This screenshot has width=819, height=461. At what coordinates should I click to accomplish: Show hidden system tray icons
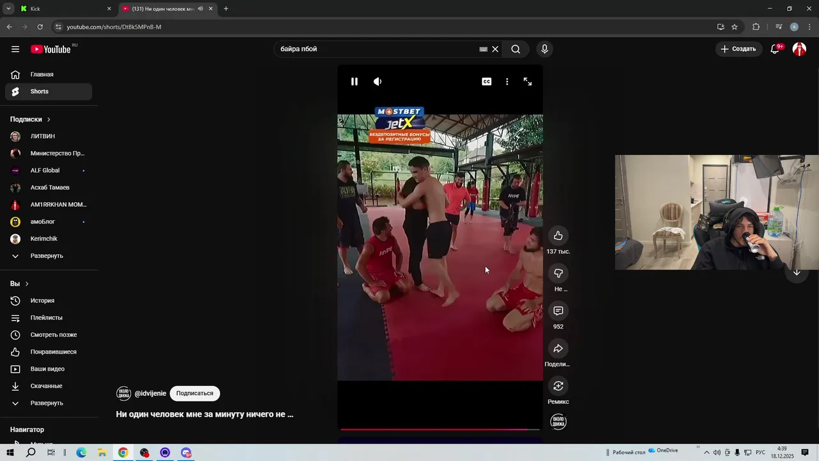[x=706, y=453]
